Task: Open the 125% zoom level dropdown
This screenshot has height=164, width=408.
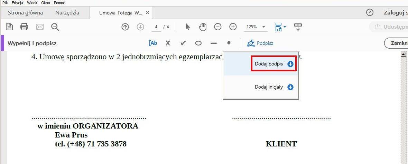Action: [256, 27]
